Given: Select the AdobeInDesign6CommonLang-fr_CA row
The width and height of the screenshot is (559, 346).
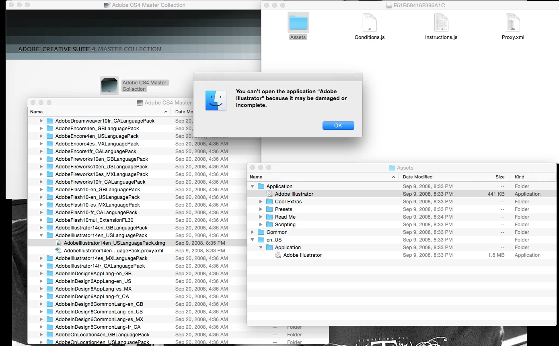Looking at the screenshot, I should coord(178,327).
